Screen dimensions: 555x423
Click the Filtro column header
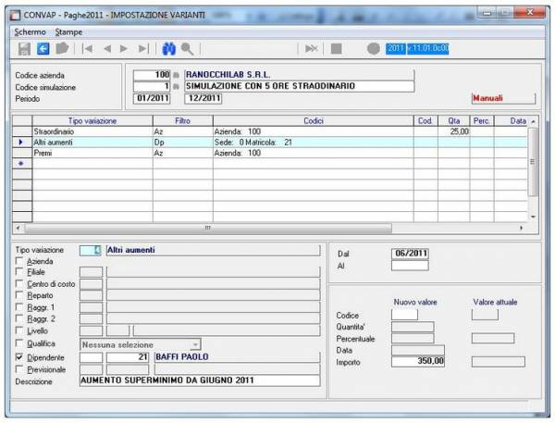(182, 121)
